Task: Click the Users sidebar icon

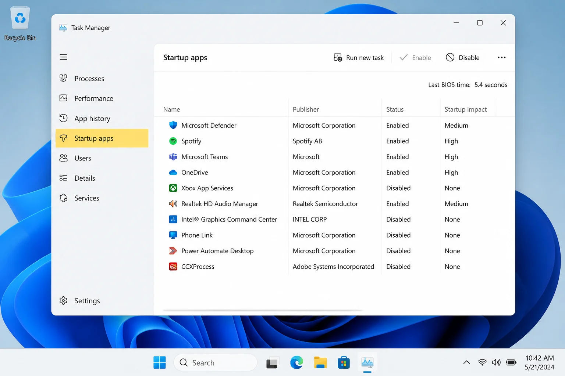Action: click(x=63, y=158)
